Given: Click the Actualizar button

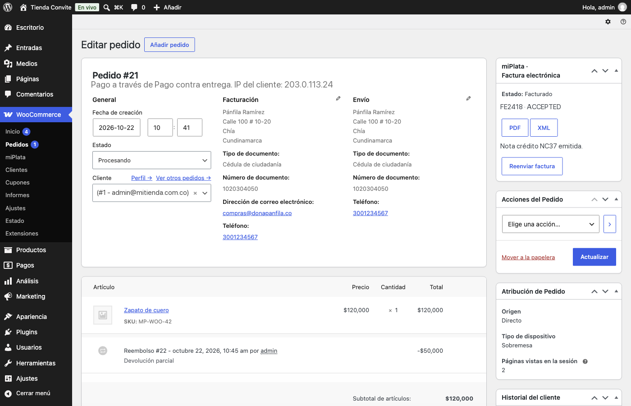Looking at the screenshot, I should click(594, 257).
